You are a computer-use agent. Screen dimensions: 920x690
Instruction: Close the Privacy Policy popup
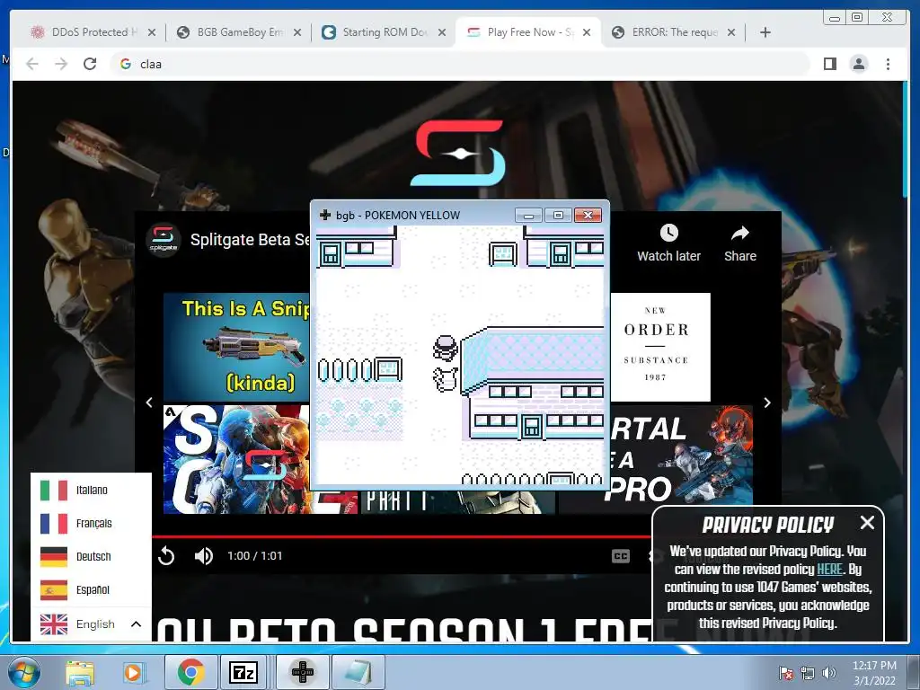(867, 522)
